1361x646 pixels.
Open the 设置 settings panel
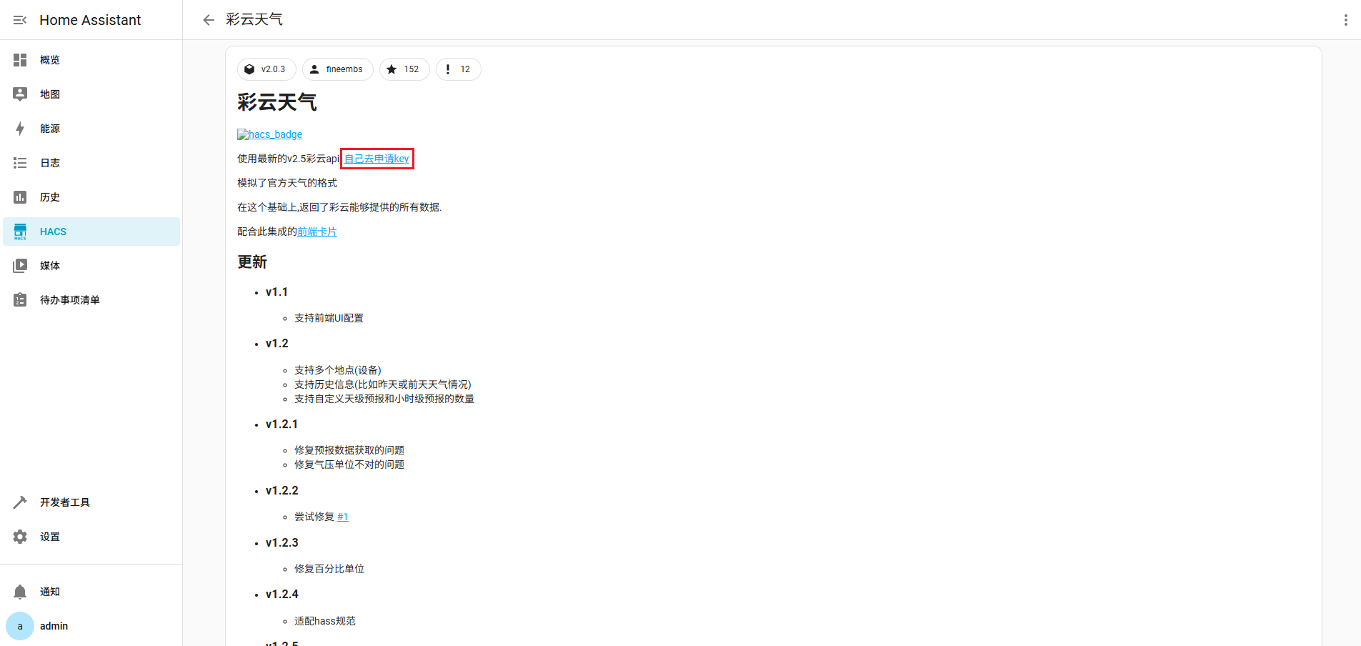(x=50, y=536)
